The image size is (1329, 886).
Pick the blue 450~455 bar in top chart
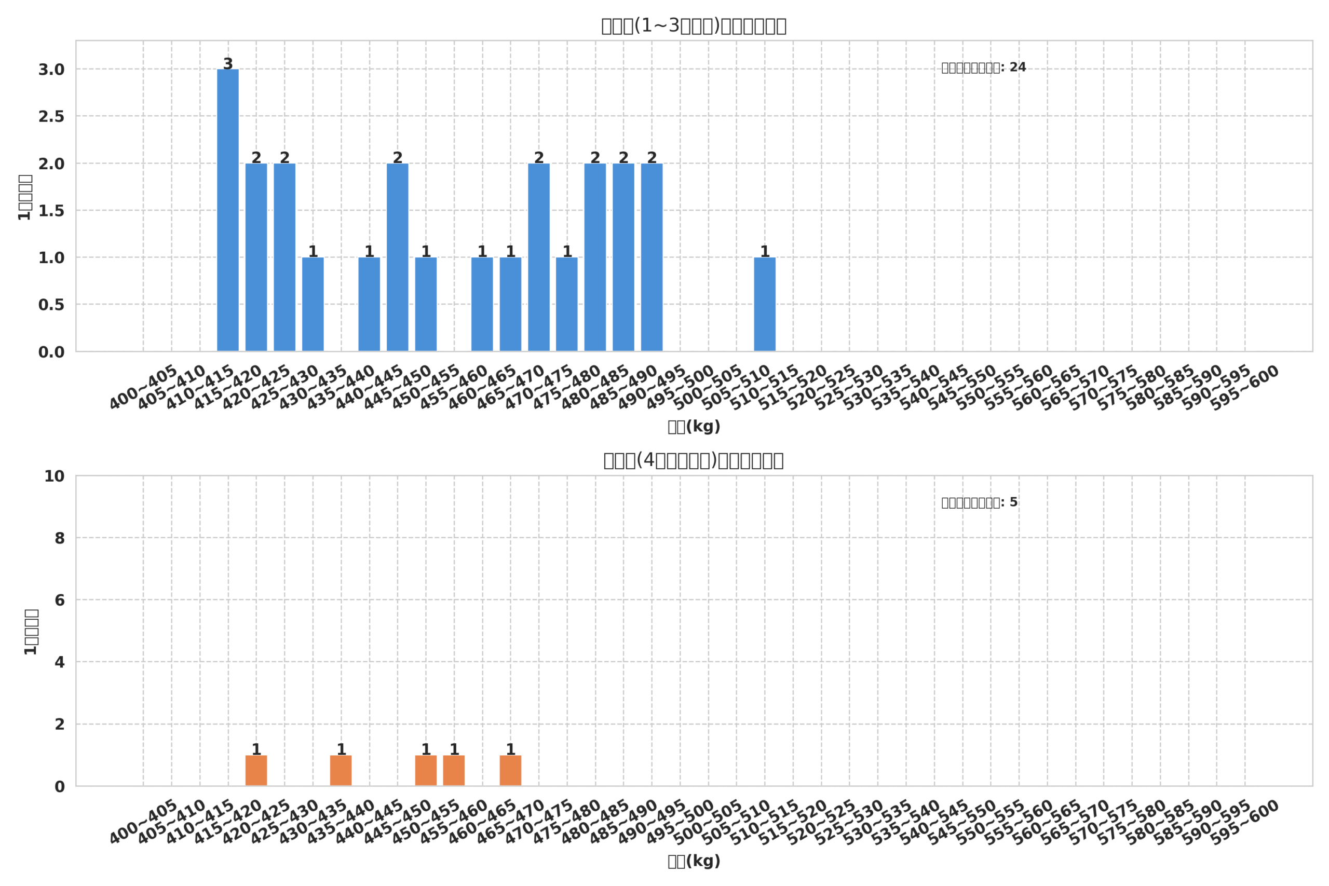pyautogui.click(x=426, y=304)
